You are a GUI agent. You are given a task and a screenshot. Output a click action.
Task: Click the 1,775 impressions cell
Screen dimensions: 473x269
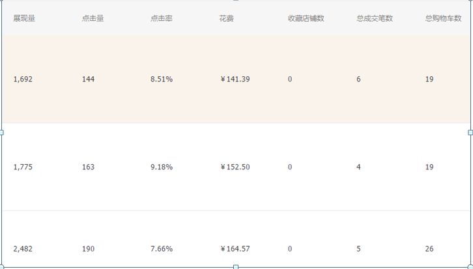[23, 167]
